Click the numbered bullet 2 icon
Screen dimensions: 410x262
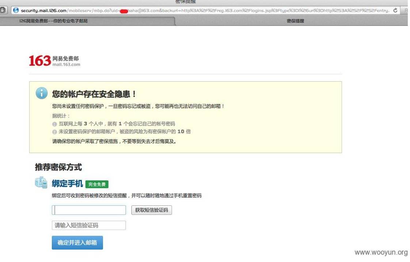[54, 132]
